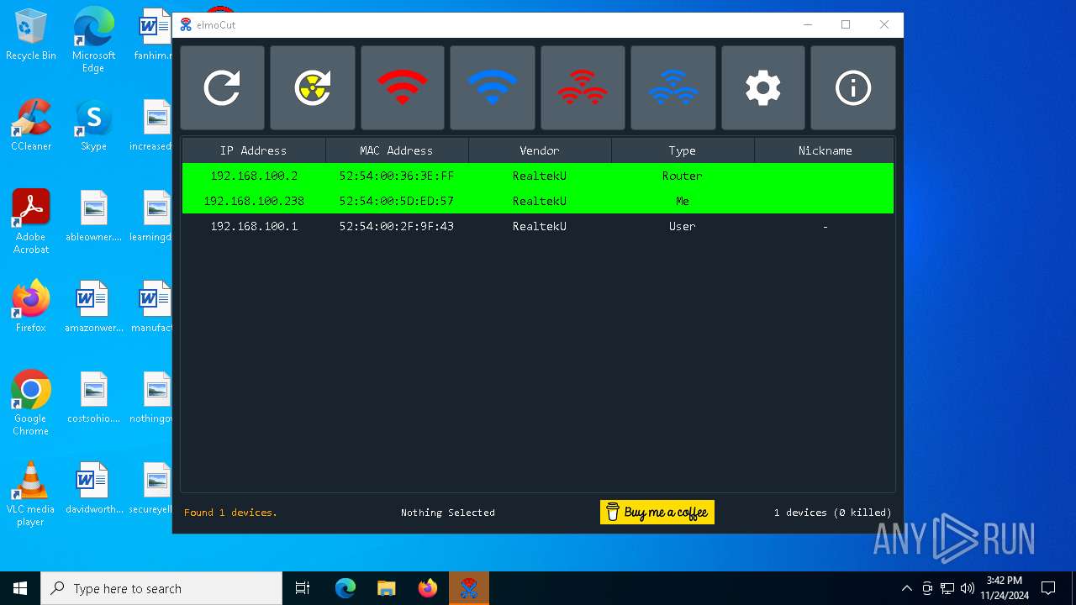Click Buy me a coffee button

[x=657, y=513]
